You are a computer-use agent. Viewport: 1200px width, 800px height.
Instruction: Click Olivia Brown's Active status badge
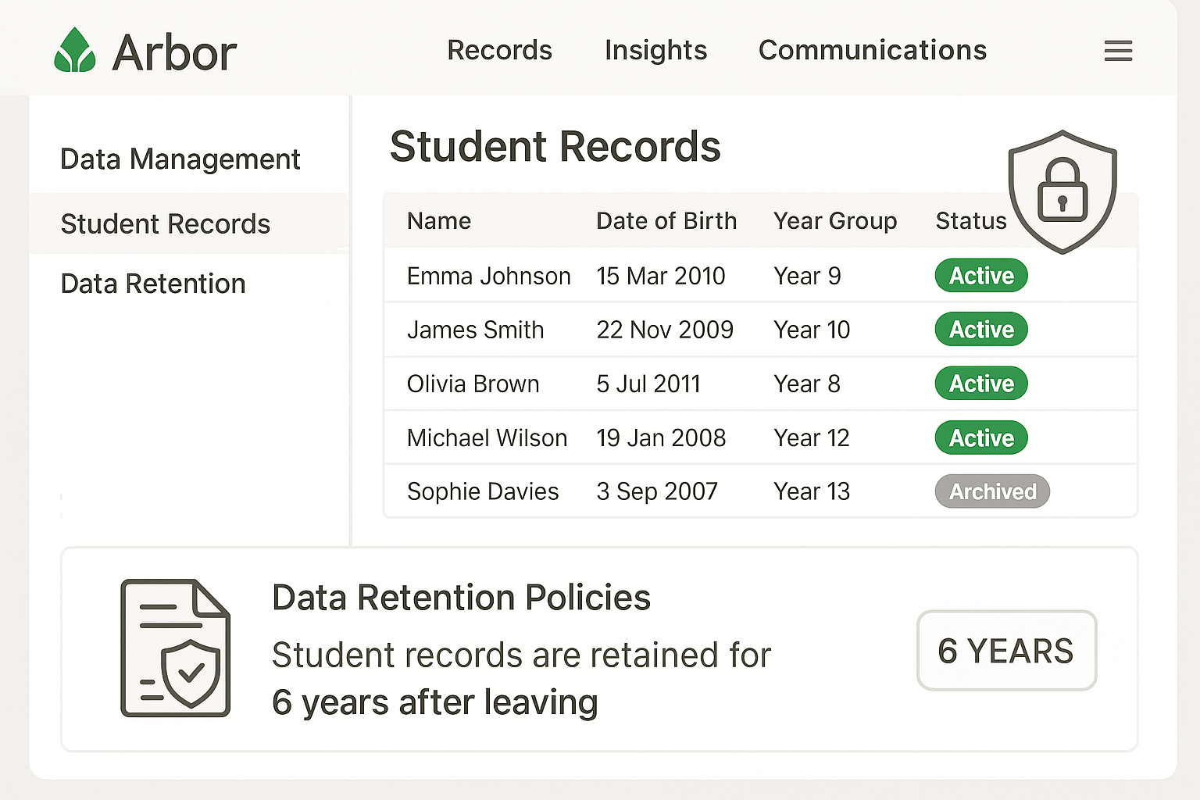tap(981, 384)
